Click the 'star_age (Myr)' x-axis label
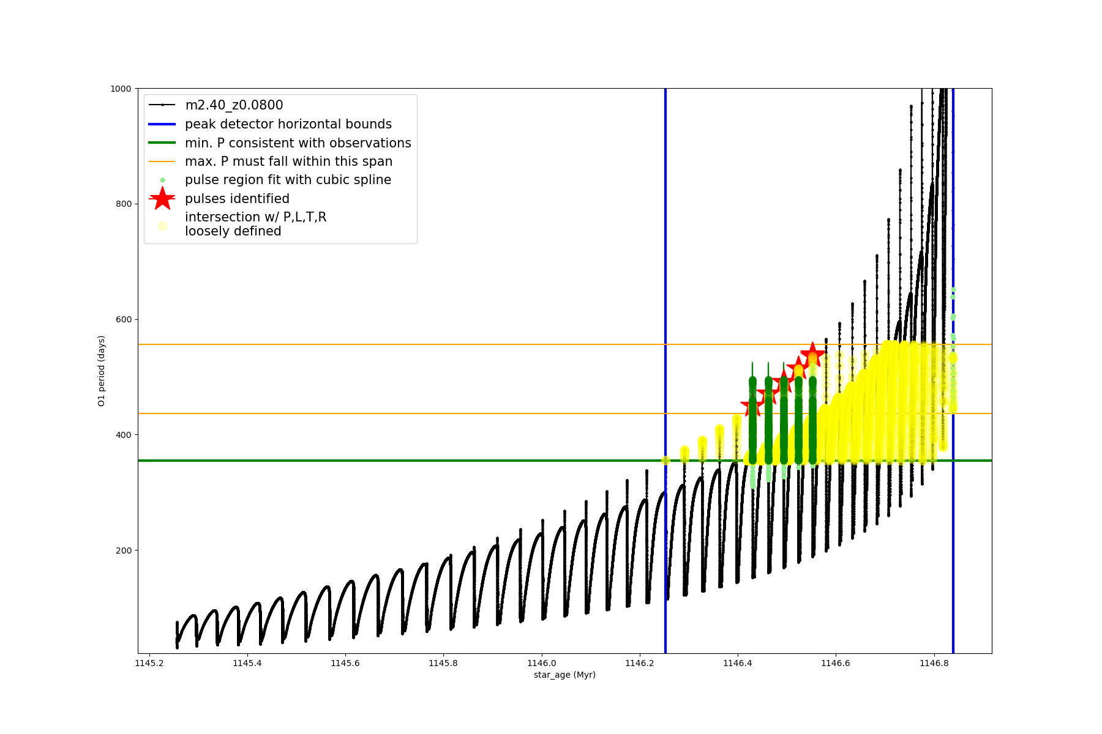The width and height of the screenshot is (1102, 734). click(564, 675)
